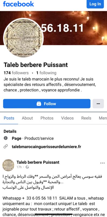Image resolution: width=107 pixels, height=217 pixels.
Task: Click the 174 followers count
Action: coord(16,73)
